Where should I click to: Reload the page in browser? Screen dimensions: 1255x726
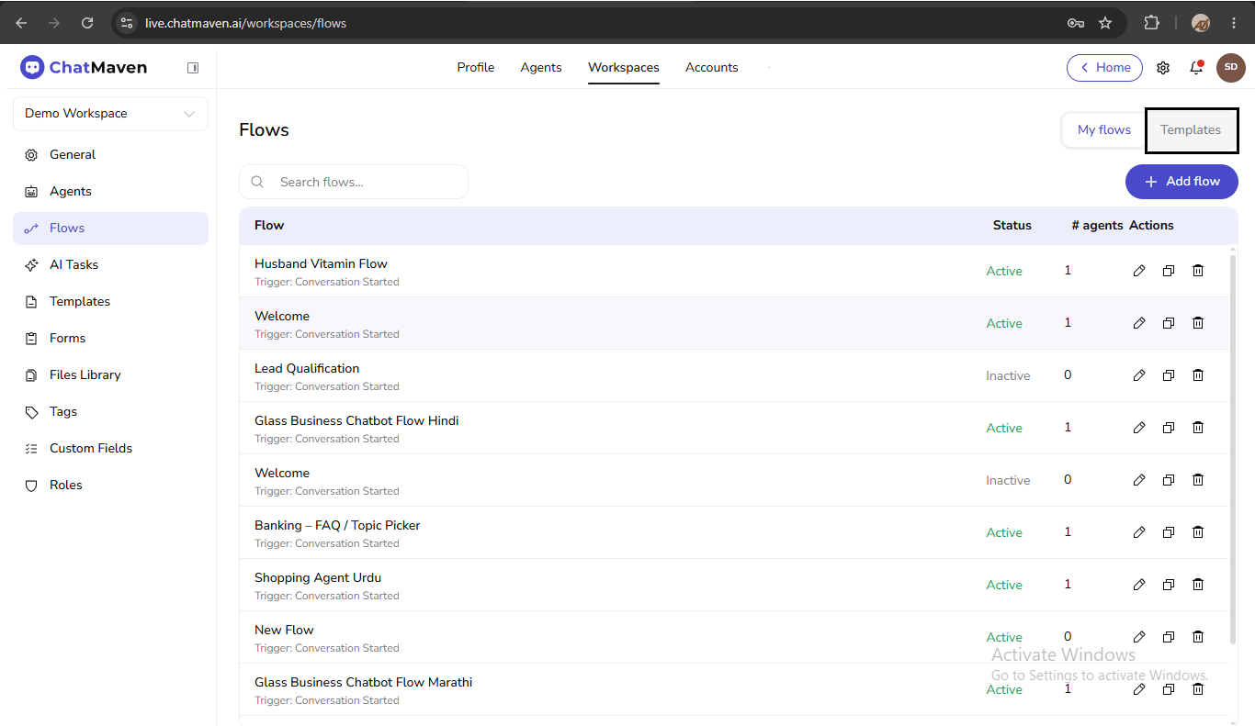[x=87, y=23]
